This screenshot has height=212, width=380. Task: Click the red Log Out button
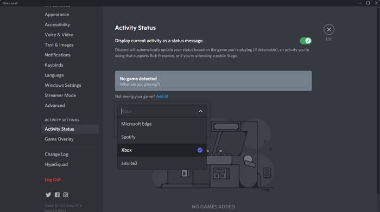[x=53, y=179]
